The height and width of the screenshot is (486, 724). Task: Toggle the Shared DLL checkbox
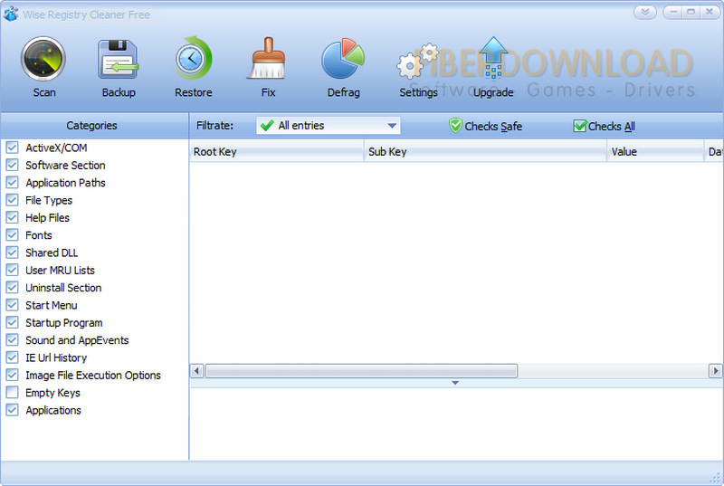(12, 253)
